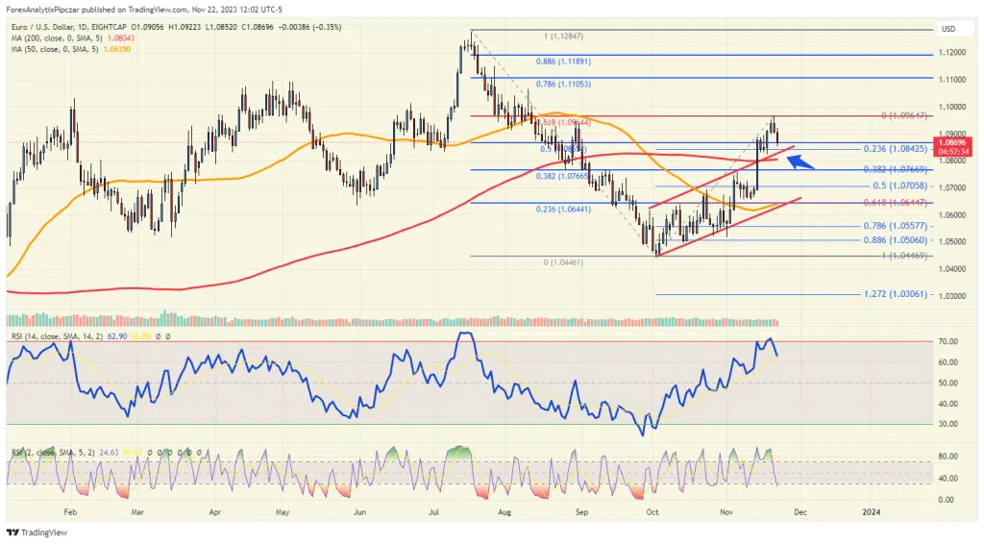984x544 pixels.
Task: Select the Fib label 0 (1.04461)
Action: coord(563,262)
